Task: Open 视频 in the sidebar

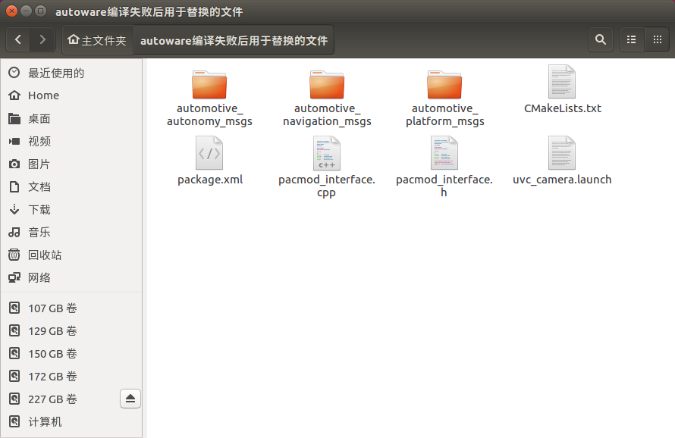Action: (x=71, y=141)
